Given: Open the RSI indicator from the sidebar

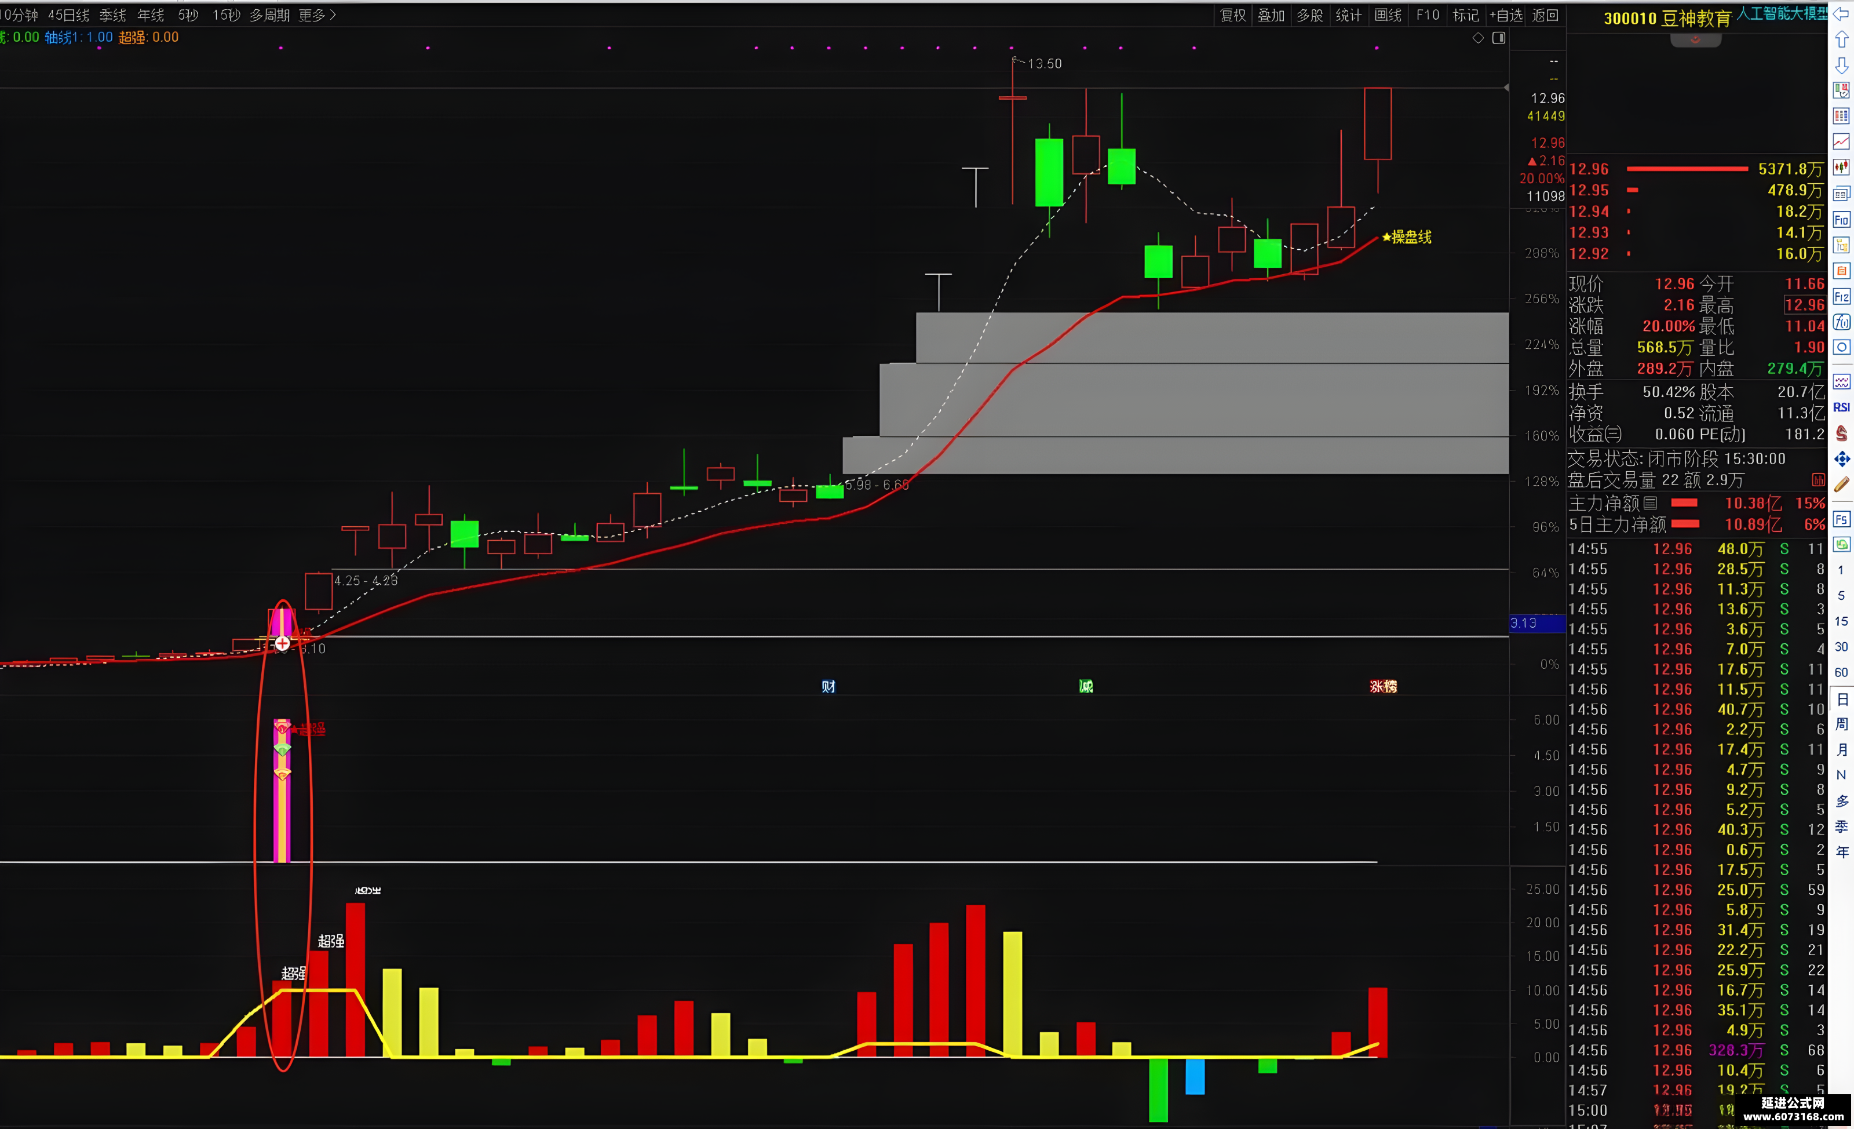Looking at the screenshot, I should pyautogui.click(x=1841, y=407).
